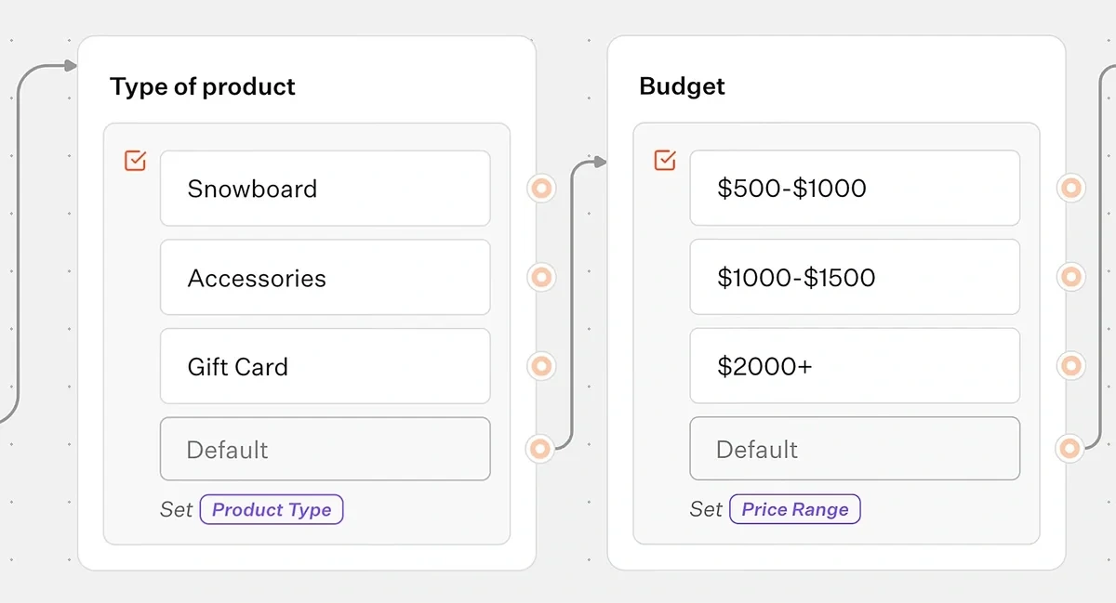The width and height of the screenshot is (1116, 603).
Task: Click the output port beside Gift Card
Action: point(540,366)
